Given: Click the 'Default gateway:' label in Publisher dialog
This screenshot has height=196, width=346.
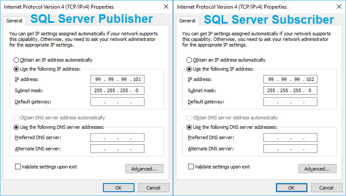Looking at the screenshot, I should pyautogui.click(x=33, y=102).
